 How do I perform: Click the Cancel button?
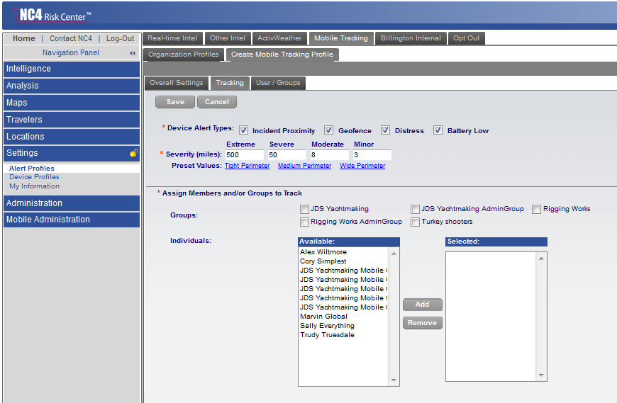click(217, 102)
